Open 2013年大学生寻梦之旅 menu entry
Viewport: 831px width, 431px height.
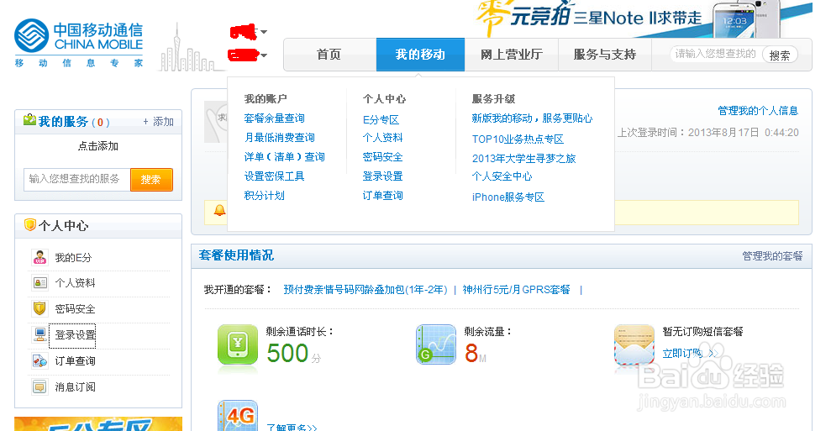tap(523, 159)
